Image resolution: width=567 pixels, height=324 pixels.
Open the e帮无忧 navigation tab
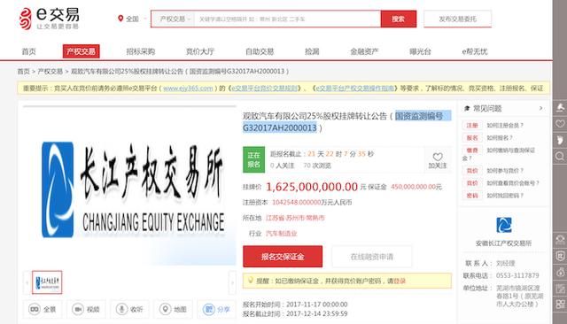coord(475,51)
